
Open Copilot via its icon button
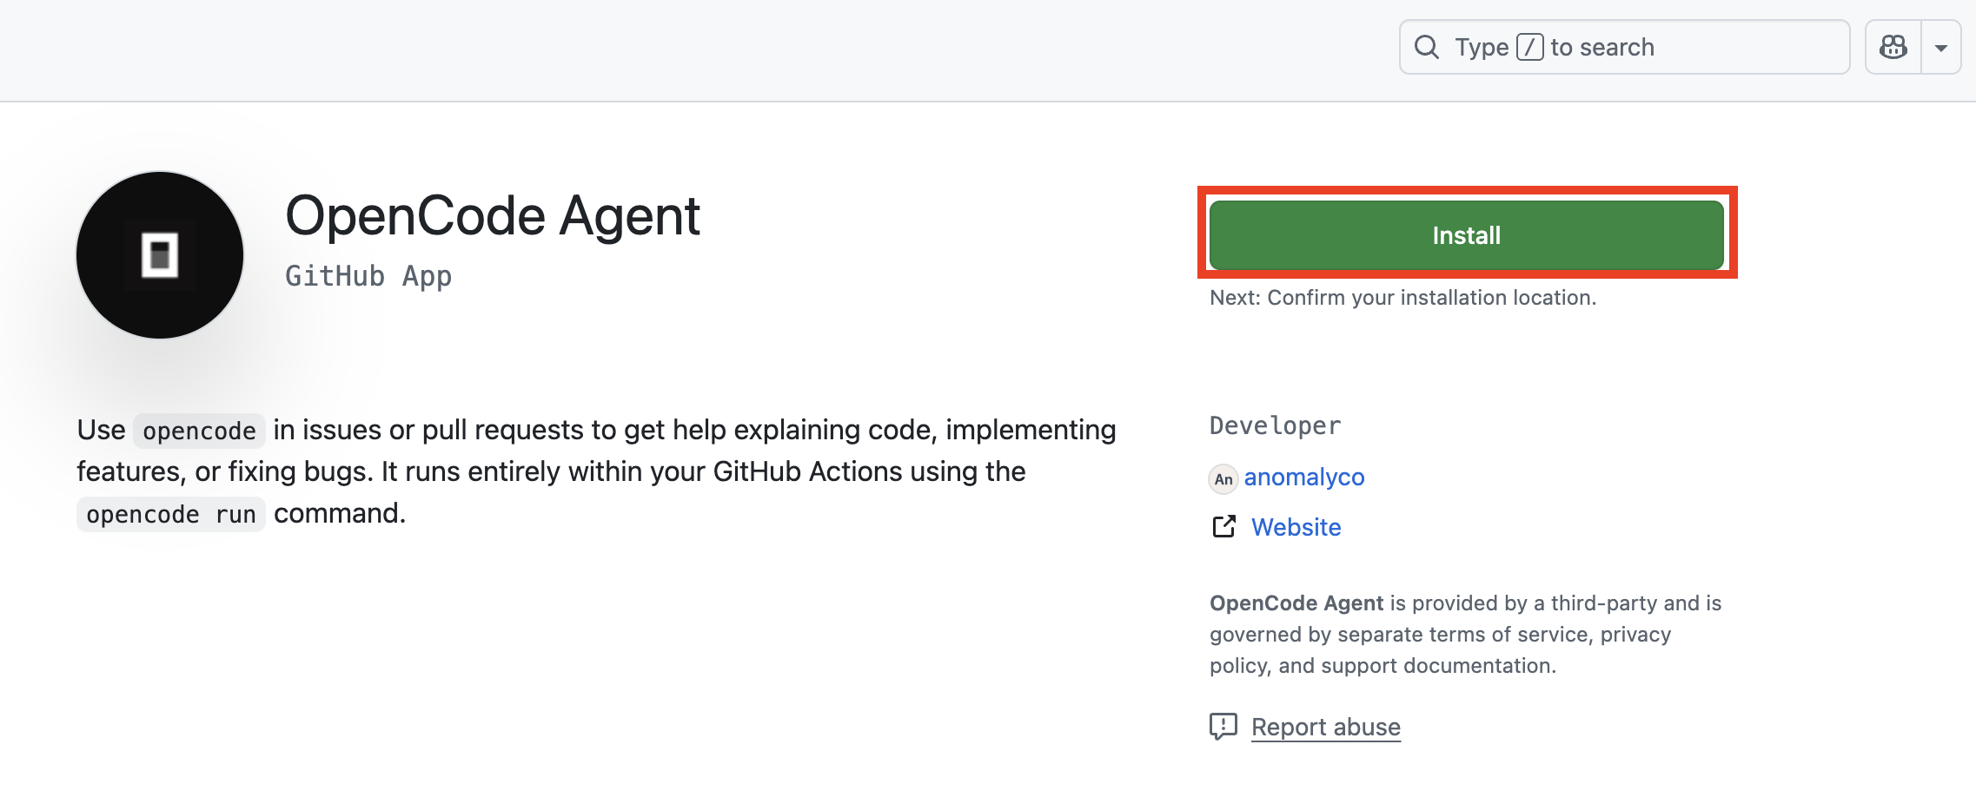[x=1893, y=47]
